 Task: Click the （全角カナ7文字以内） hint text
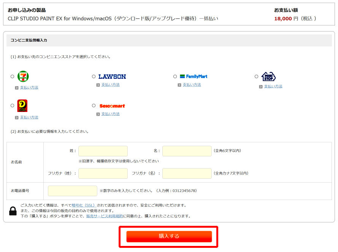(x=231, y=173)
